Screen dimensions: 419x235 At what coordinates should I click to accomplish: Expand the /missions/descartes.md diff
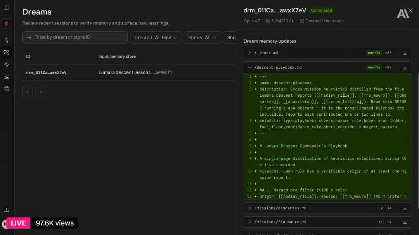click(x=249, y=208)
